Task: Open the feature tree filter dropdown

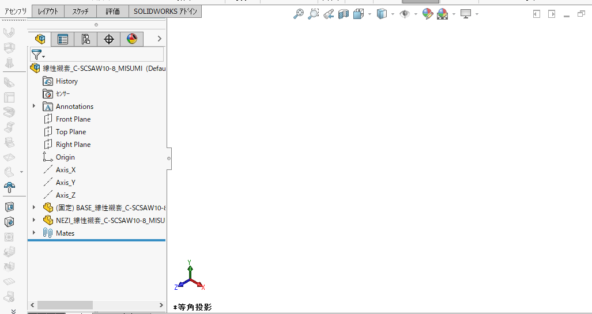Action: pos(38,55)
